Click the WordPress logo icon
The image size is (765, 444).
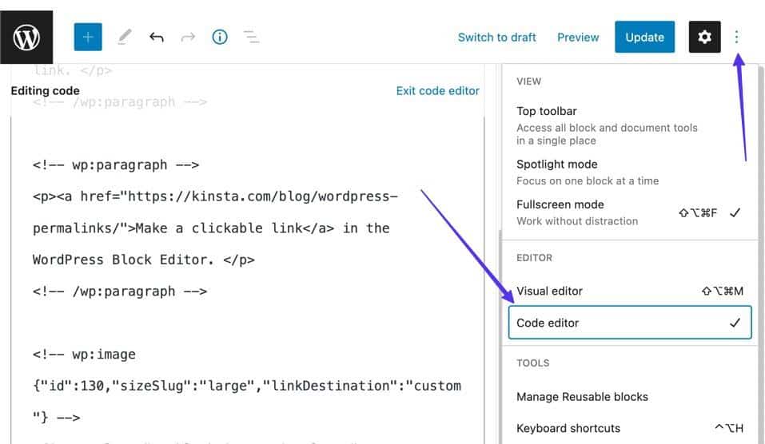26,37
